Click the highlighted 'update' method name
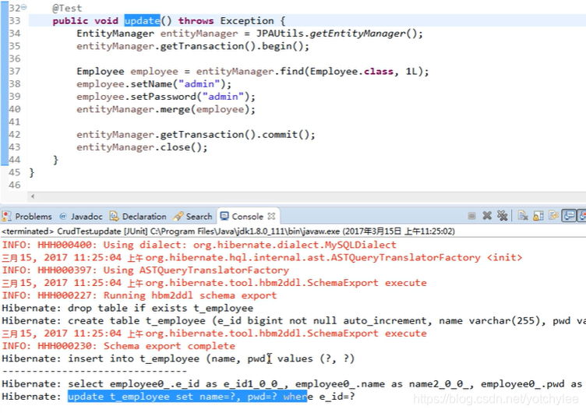 (x=142, y=21)
